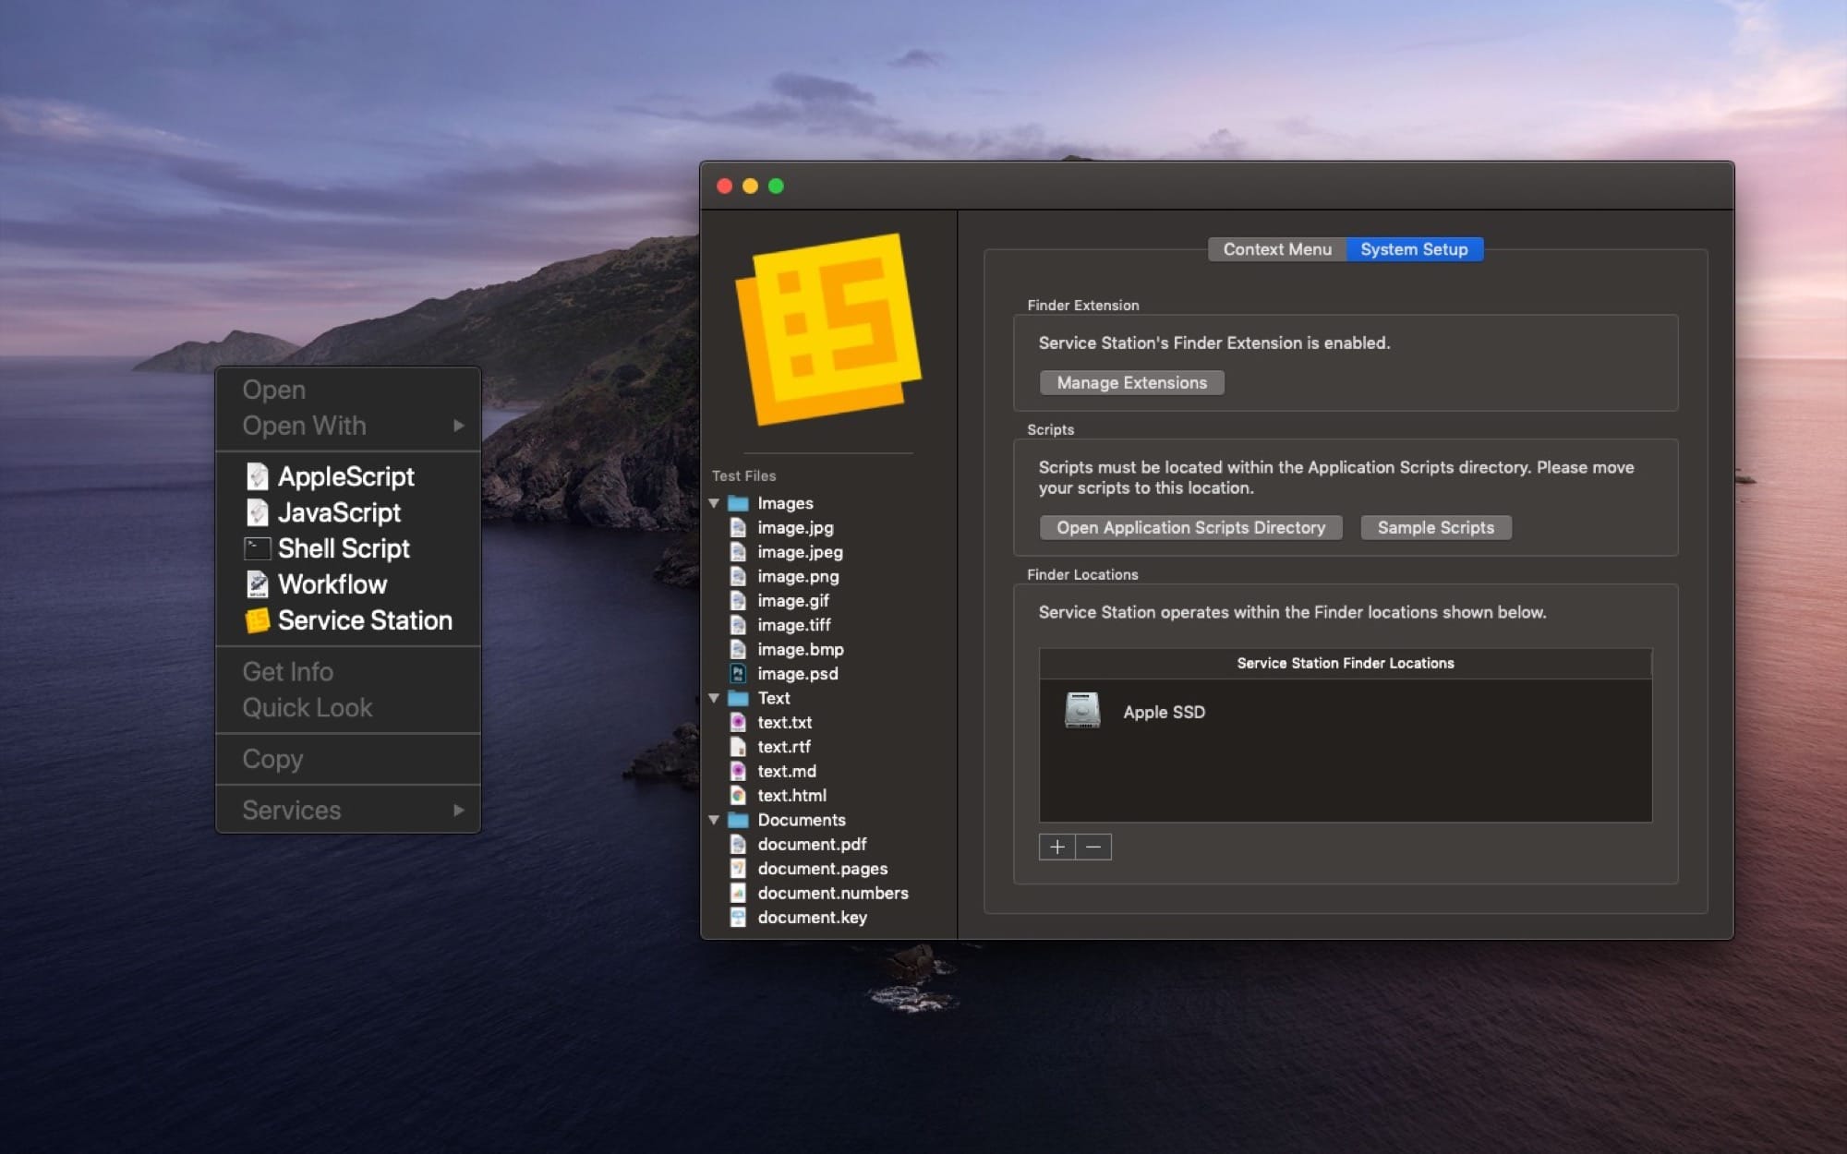Click the Apple SSD drive icon
The image size is (1847, 1154).
(x=1081, y=711)
